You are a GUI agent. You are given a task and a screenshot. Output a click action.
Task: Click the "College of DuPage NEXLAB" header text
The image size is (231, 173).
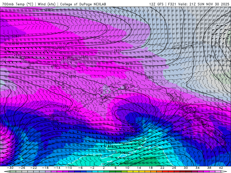click(83, 4)
